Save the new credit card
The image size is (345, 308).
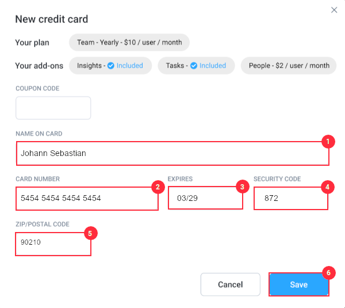[299, 284]
